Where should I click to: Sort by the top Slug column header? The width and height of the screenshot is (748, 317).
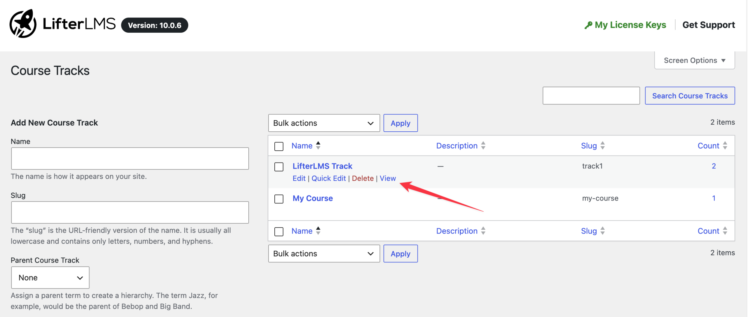589,146
